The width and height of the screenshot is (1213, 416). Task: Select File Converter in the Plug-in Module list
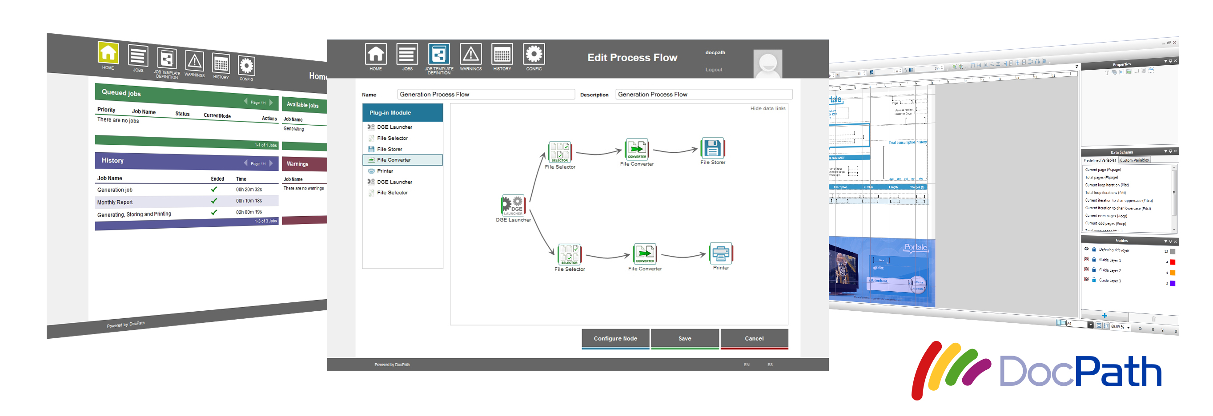coord(402,160)
